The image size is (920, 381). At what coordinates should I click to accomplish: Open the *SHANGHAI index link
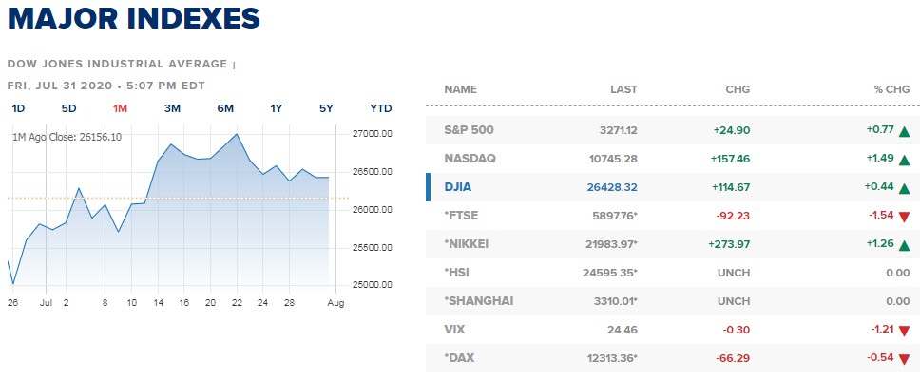(x=479, y=301)
